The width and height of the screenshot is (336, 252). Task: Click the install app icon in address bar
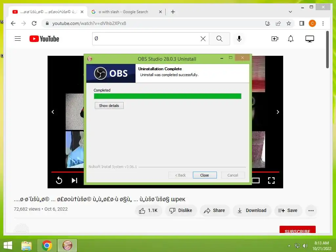click(x=268, y=23)
